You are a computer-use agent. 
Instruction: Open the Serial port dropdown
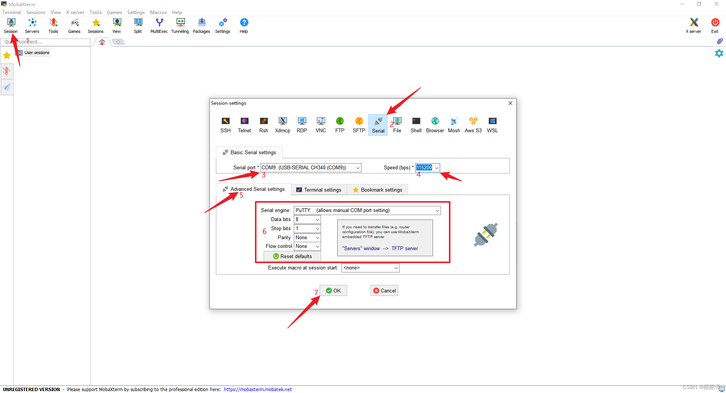311,167
